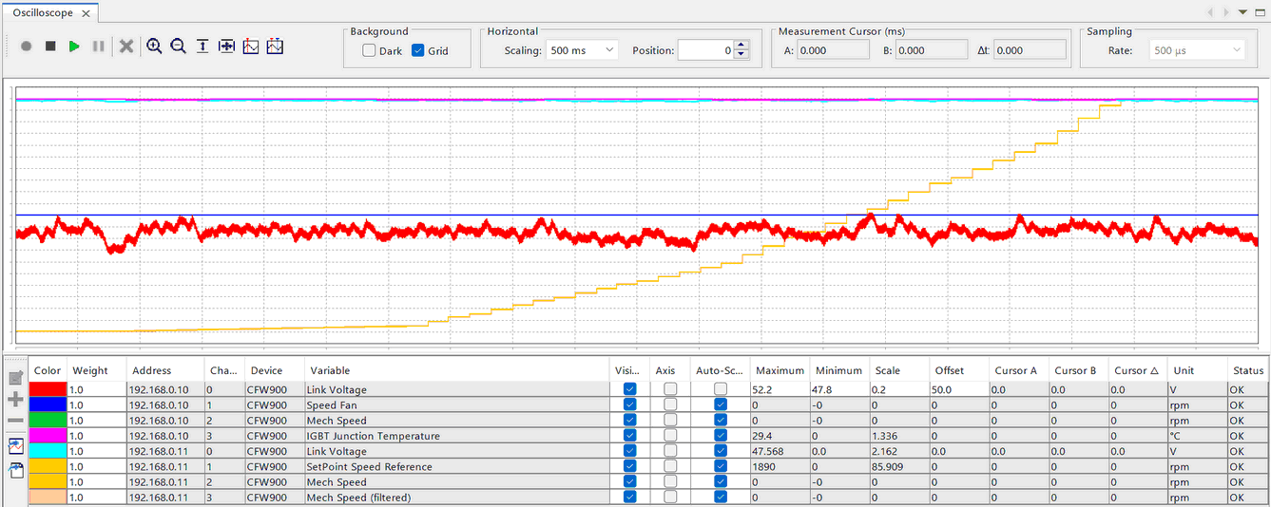This screenshot has width=1271, height=507.
Task: Toggle visibility of the Speed Fan channel
Action: click(629, 405)
